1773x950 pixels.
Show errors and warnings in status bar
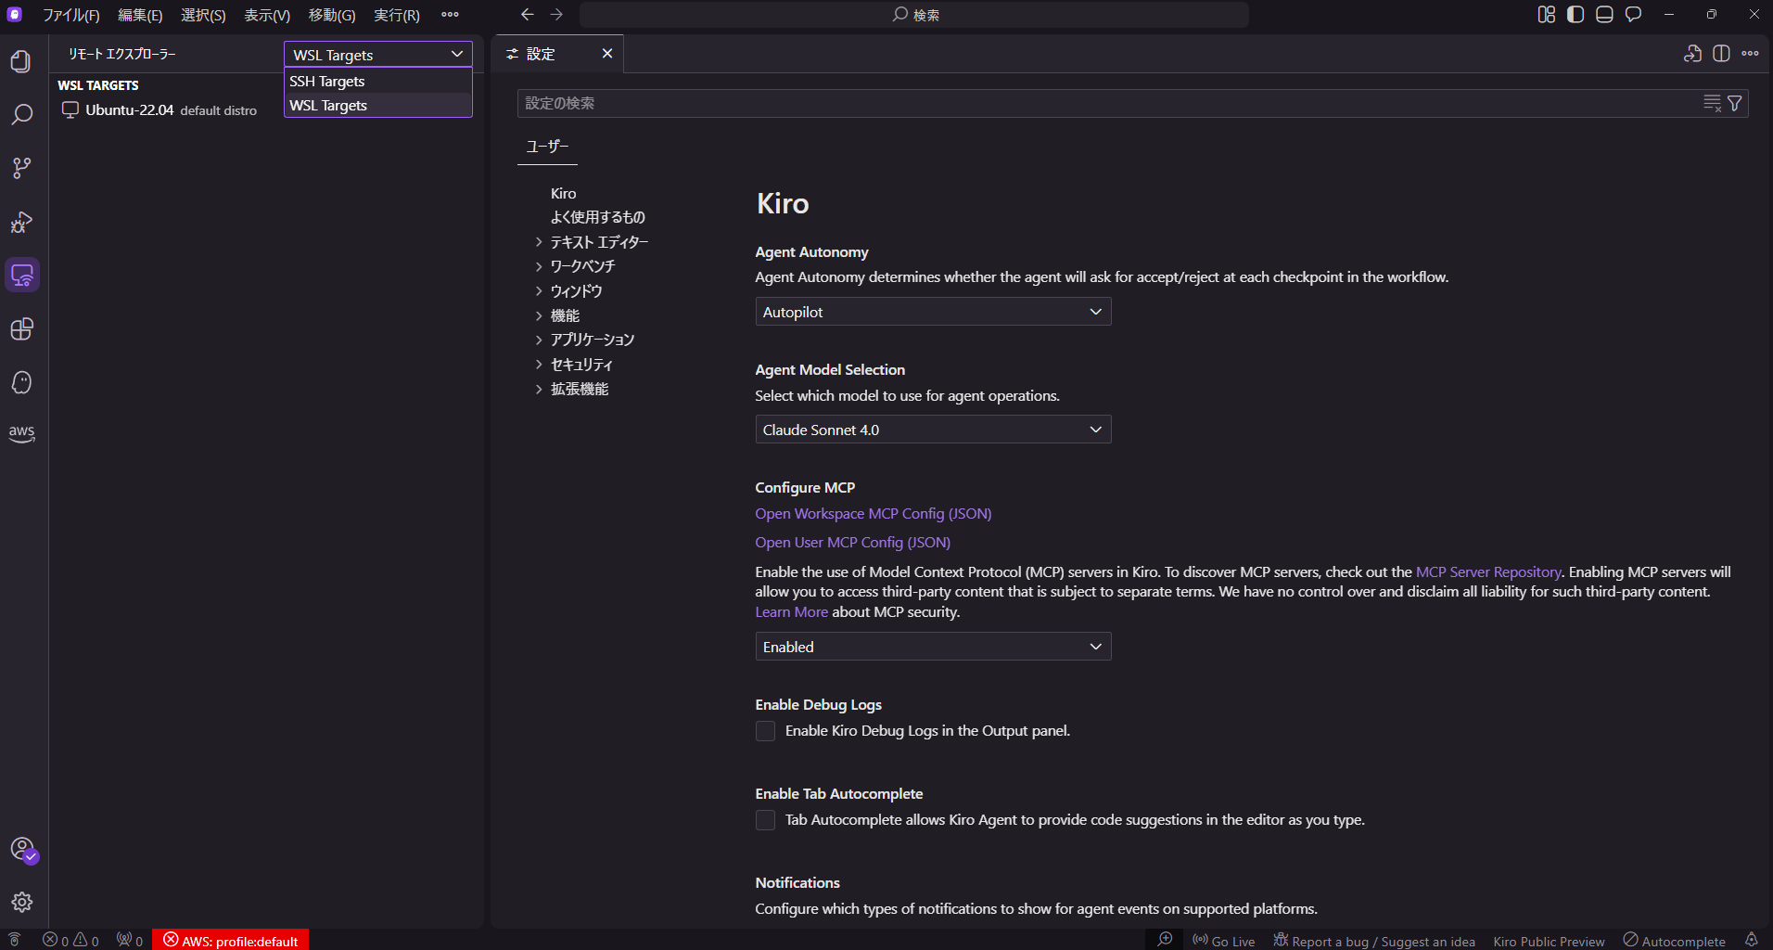(x=70, y=940)
